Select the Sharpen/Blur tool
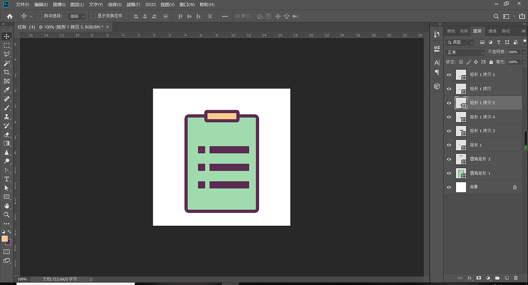Viewport: 528px width, 285px height. [7, 153]
